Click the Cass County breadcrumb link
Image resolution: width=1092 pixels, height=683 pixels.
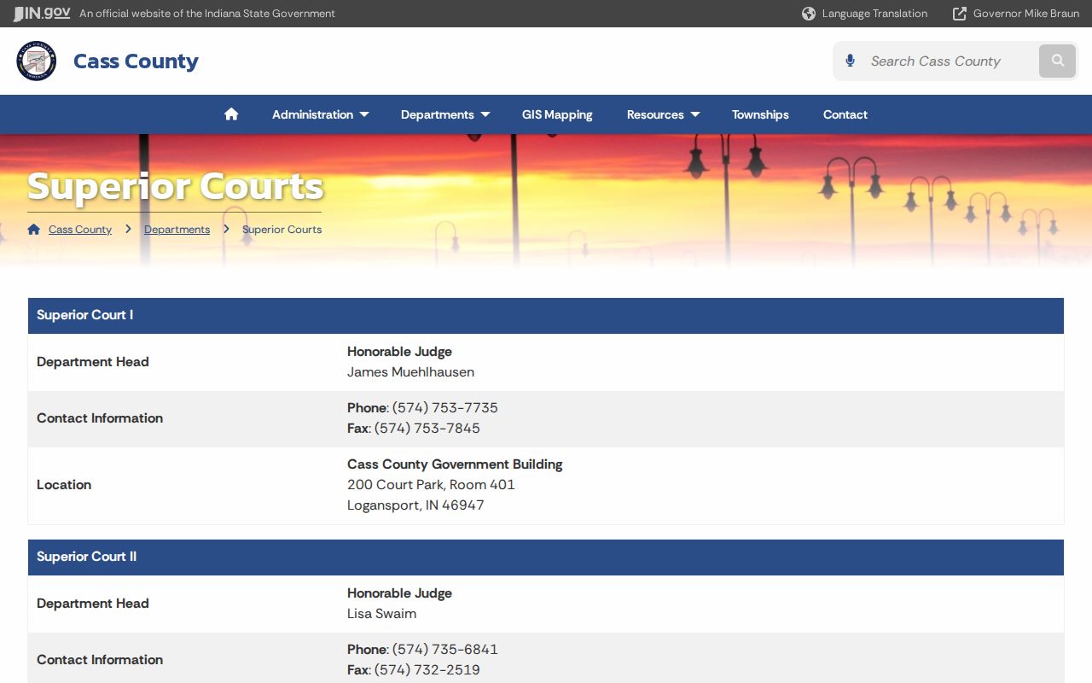click(80, 230)
